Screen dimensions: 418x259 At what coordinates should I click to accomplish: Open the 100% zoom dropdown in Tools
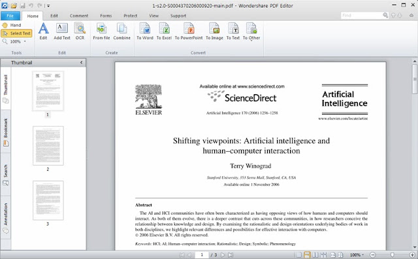[x=25, y=42]
